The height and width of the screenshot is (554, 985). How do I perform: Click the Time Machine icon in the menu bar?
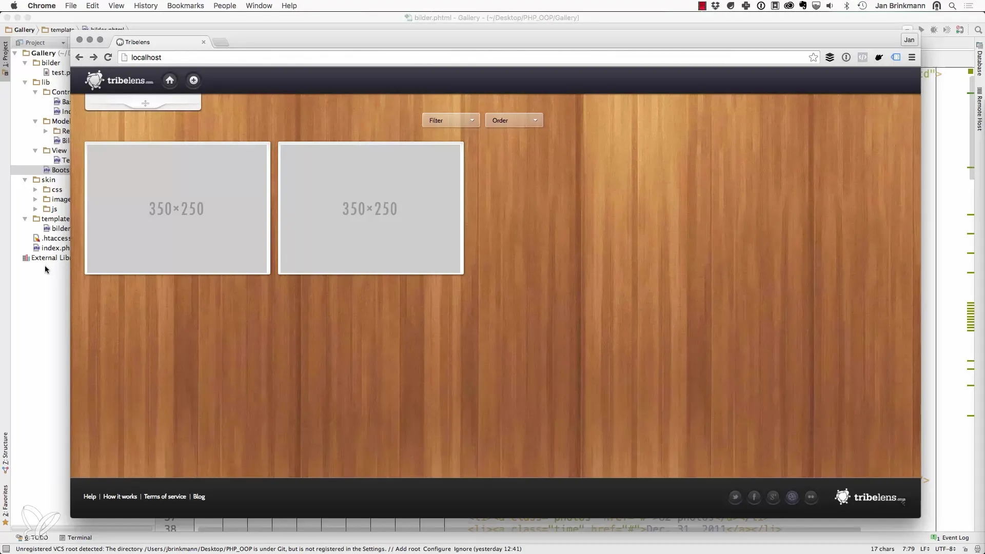click(x=862, y=6)
